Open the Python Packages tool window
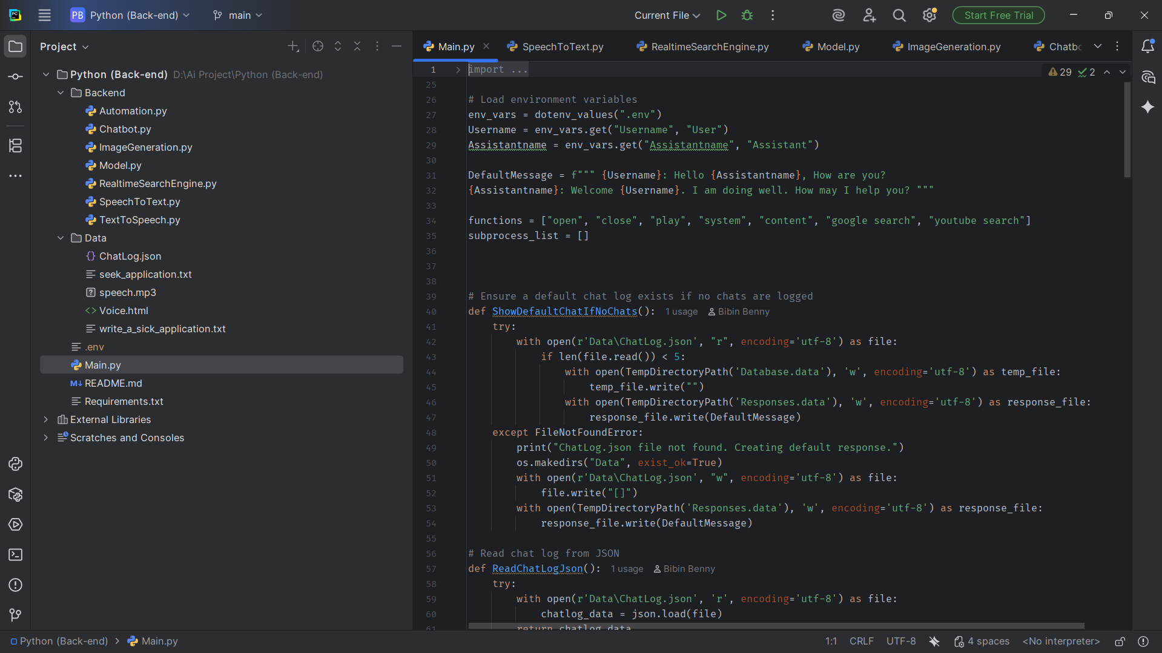 click(x=16, y=494)
